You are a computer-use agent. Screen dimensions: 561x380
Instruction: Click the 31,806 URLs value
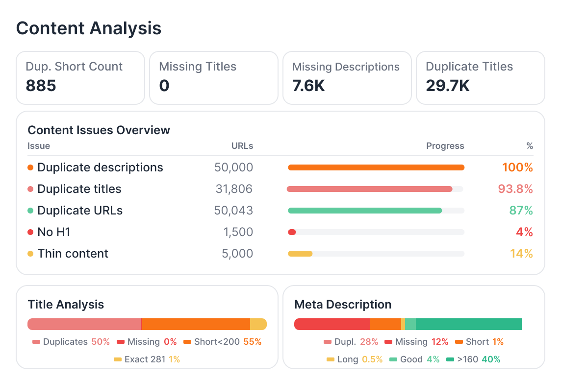[234, 189]
